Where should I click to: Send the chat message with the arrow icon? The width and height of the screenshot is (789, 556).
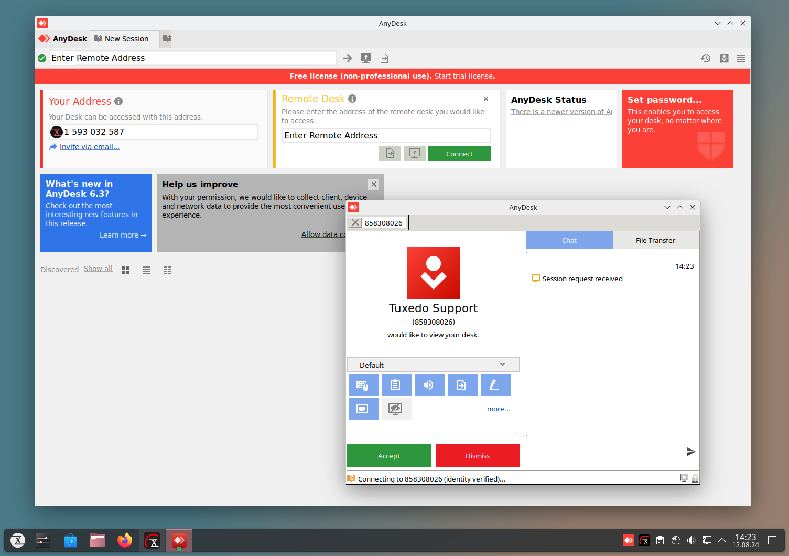tap(691, 452)
